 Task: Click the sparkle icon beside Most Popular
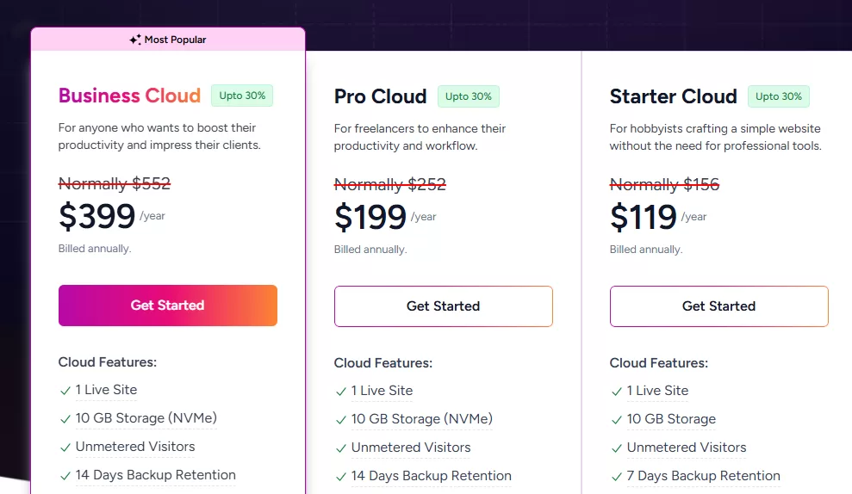(x=135, y=40)
